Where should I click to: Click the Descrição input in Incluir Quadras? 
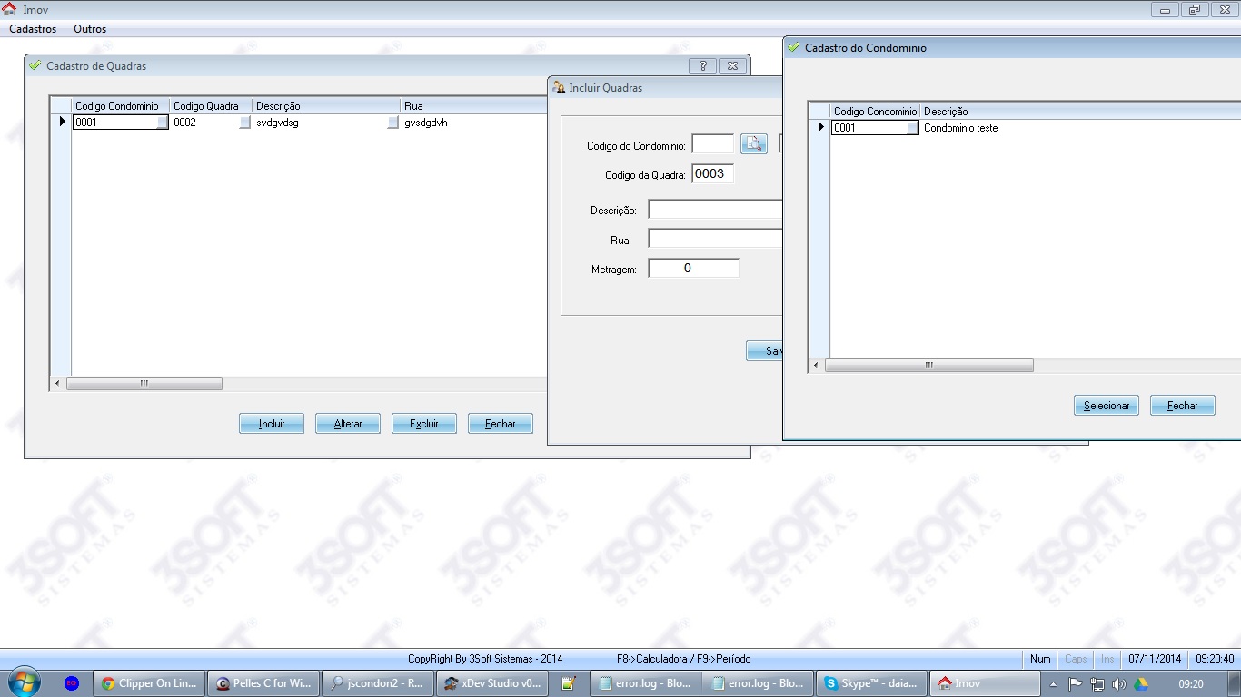point(715,210)
